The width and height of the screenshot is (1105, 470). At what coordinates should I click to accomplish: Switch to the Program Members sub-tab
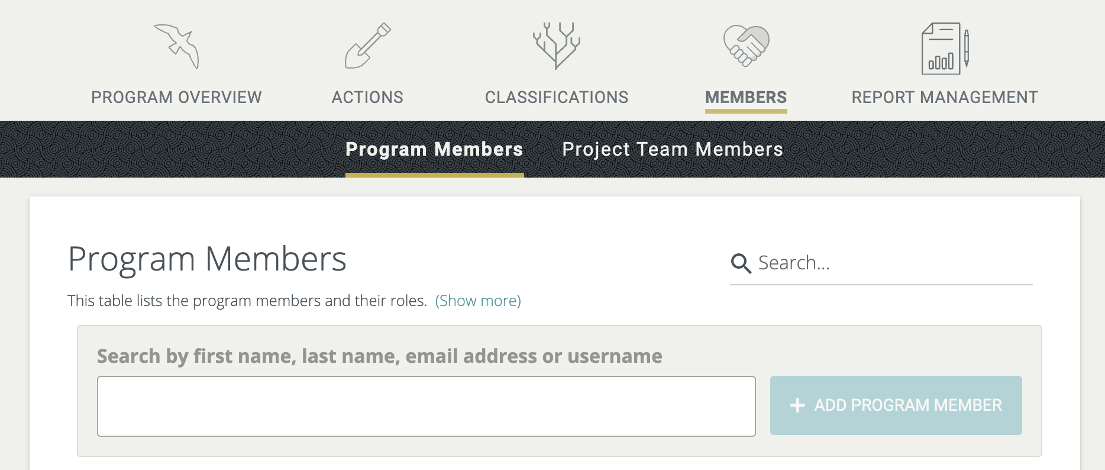pyautogui.click(x=434, y=150)
